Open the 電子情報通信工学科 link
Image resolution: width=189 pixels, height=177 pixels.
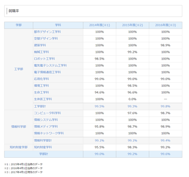point(47,72)
